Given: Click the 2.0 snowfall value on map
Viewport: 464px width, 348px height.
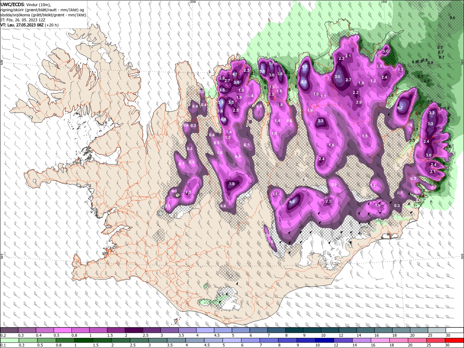Looking at the screenshot, I should 359,103.
